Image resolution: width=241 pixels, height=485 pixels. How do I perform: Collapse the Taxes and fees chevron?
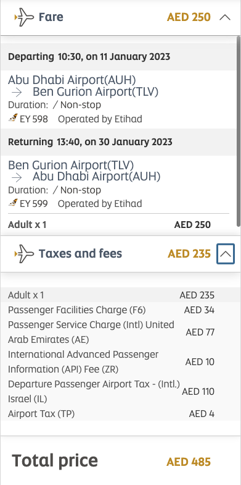click(x=226, y=254)
